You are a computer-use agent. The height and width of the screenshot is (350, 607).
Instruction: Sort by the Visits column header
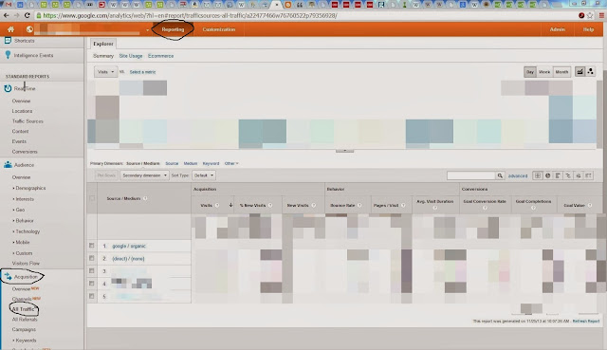click(x=206, y=205)
